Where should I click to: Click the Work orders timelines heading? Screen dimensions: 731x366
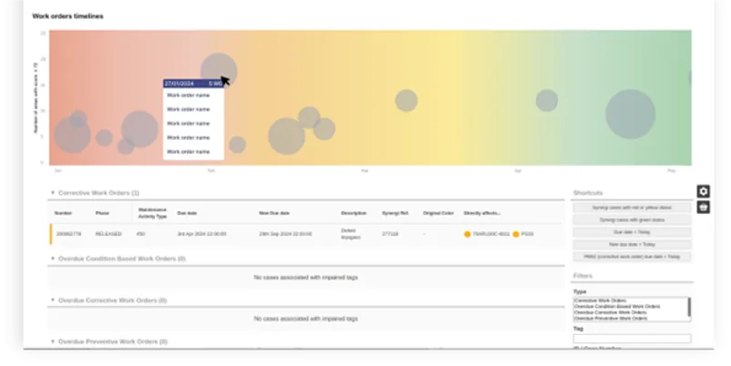[67, 15]
